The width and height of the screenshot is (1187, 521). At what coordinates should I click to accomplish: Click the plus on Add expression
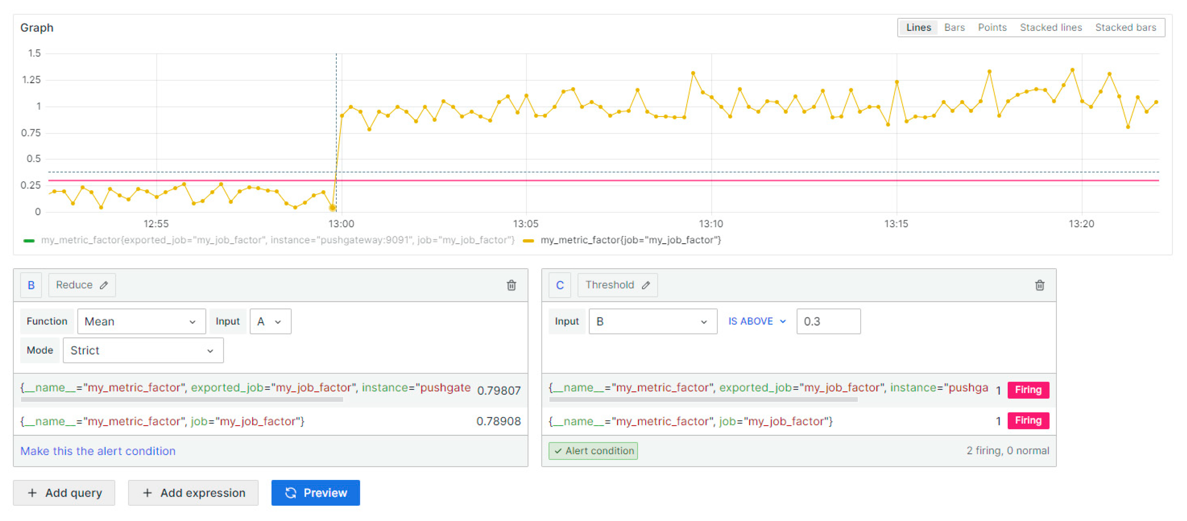[x=147, y=493]
